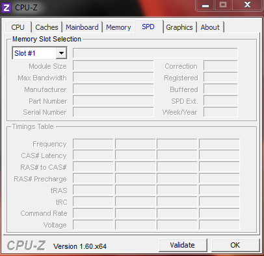This screenshot has width=264, height=256.
Task: Open the Slot #1 dropdown arrow
Action: coord(61,53)
